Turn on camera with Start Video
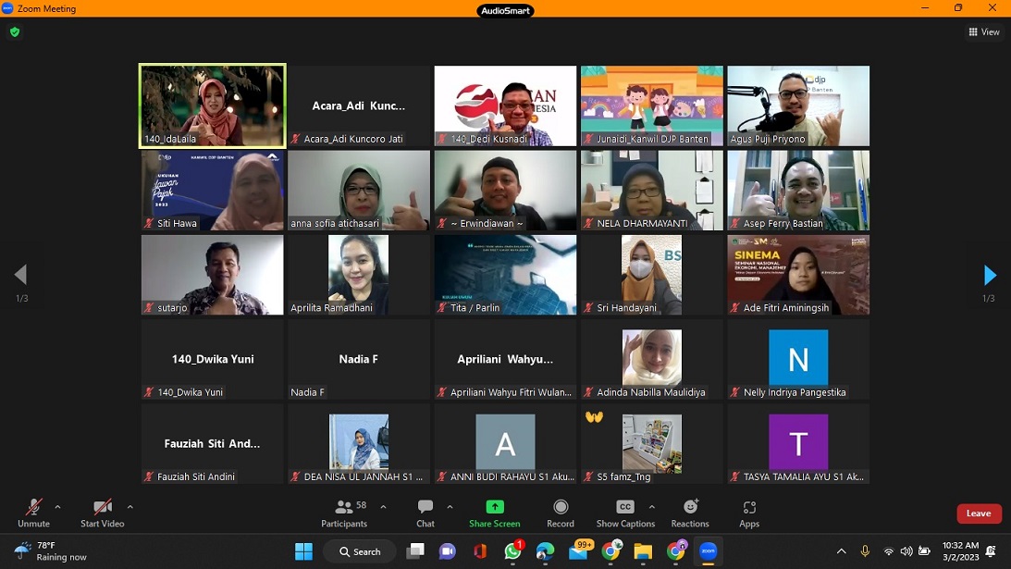 coord(103,513)
